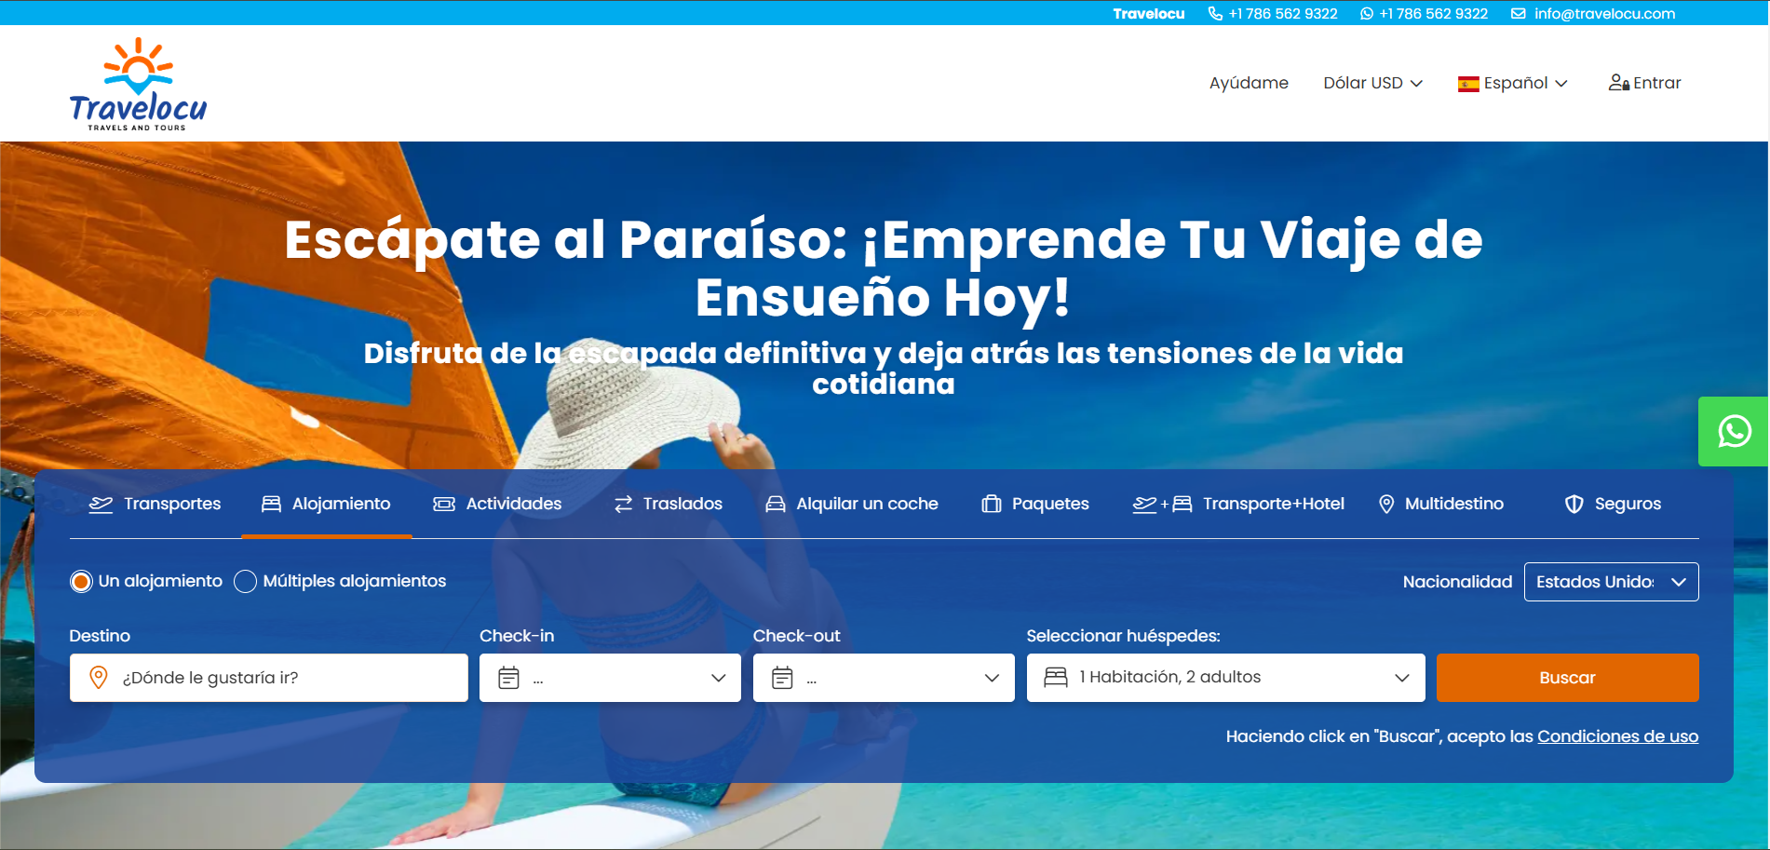Image resolution: width=1770 pixels, height=850 pixels.
Task: Click the calendar icon in Check-out field
Action: [782, 678]
